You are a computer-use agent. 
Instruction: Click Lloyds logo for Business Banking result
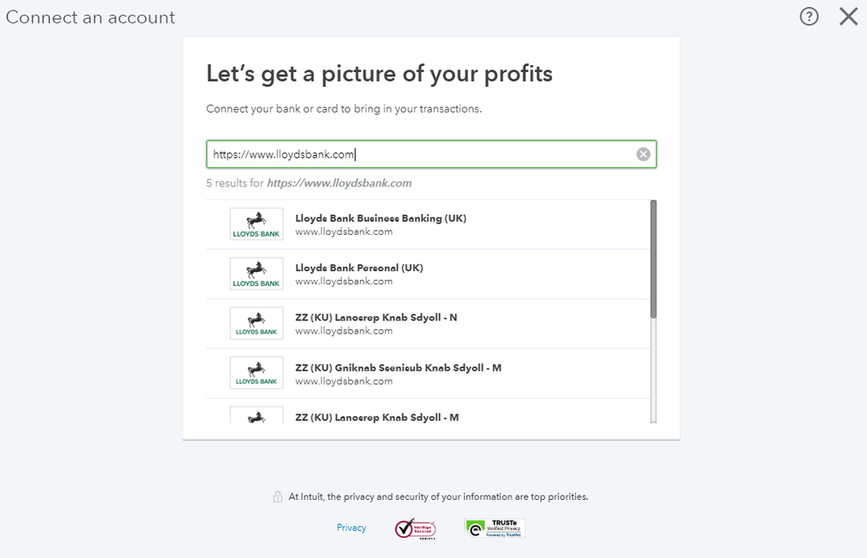(256, 224)
